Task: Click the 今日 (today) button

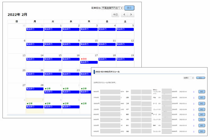Action: 115,15
